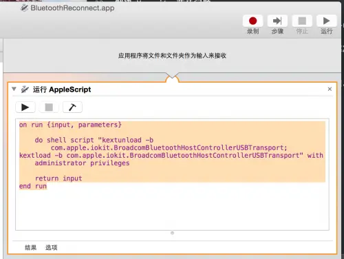Viewport: 344px width, 259px height.
Task: Click the workflow input description 应用程序将文件和文件夹作为输入来接收
Action: pos(172,56)
